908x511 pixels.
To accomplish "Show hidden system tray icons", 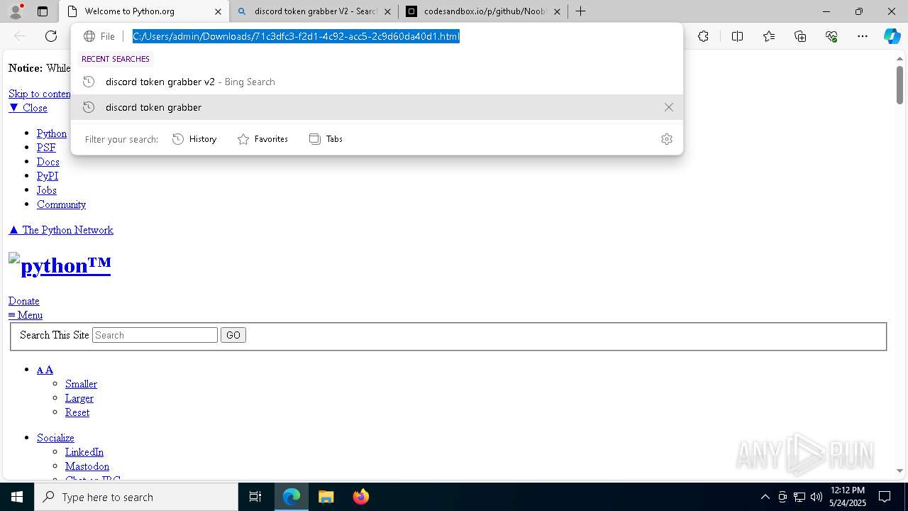I will (765, 497).
